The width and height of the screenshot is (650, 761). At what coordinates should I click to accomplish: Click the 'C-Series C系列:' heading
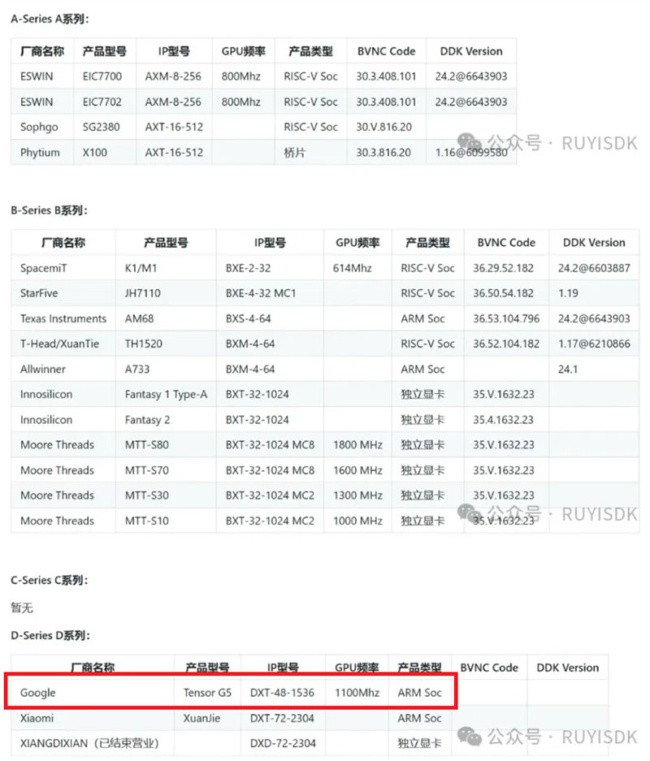click(x=49, y=580)
